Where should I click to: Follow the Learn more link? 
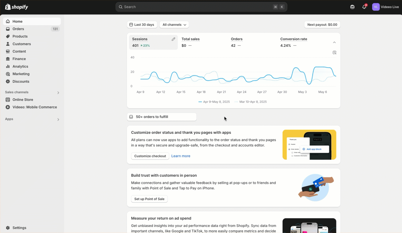tap(181, 156)
